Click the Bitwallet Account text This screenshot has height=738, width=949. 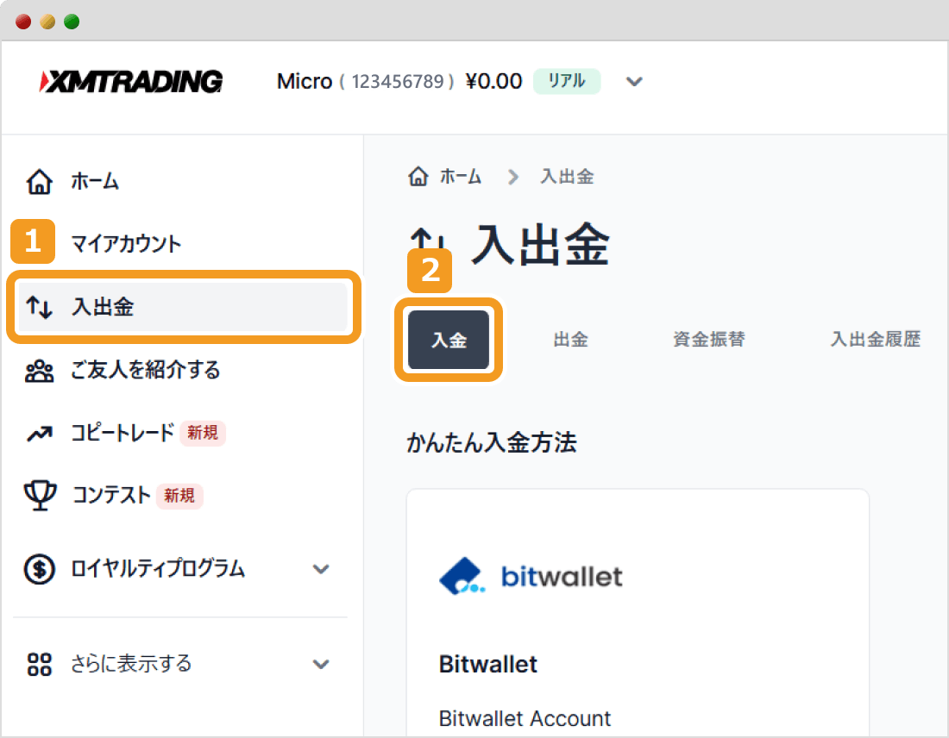(x=525, y=719)
